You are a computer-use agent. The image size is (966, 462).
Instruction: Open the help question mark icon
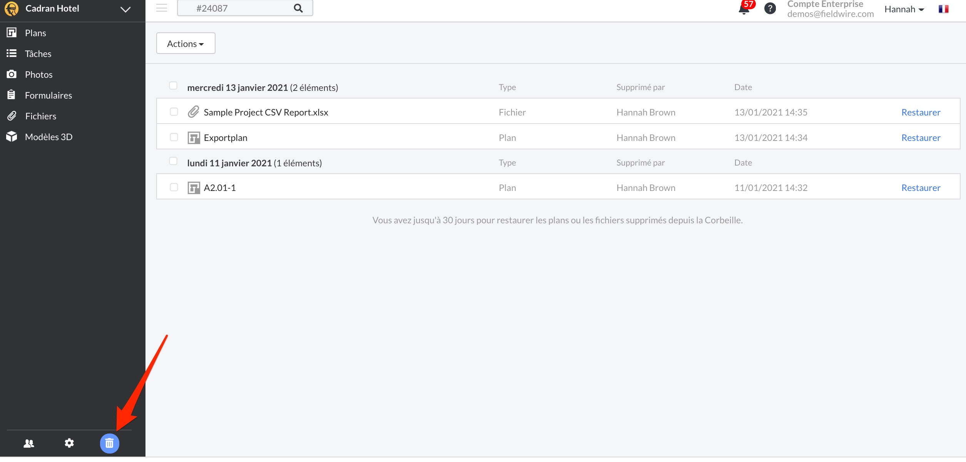[770, 8]
